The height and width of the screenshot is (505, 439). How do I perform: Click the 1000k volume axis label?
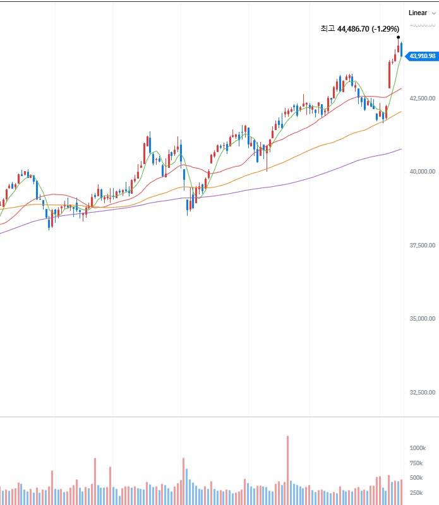(x=417, y=448)
